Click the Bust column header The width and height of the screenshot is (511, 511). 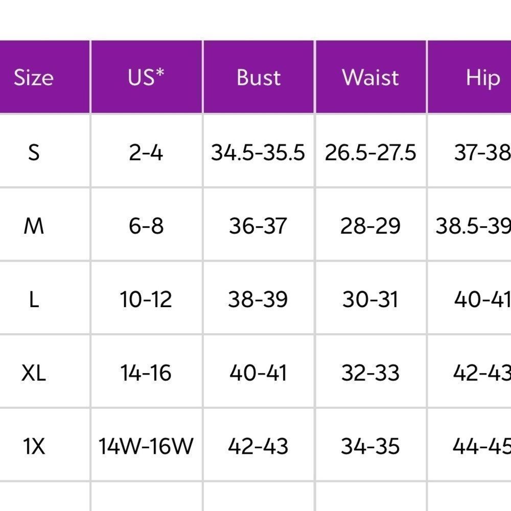point(259,78)
